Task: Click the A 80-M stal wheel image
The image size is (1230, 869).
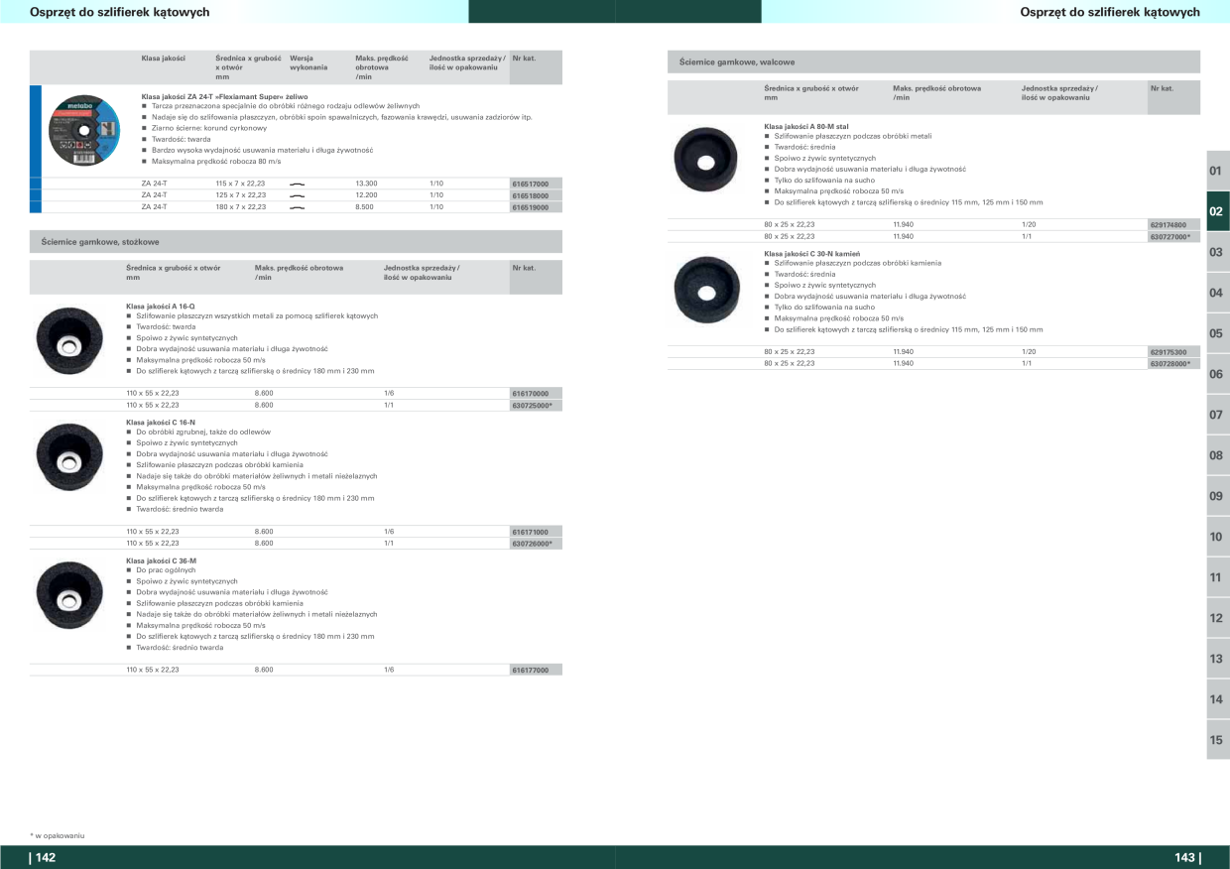Action: [x=705, y=160]
